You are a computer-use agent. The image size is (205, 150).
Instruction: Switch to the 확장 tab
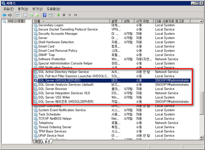coord(38,142)
